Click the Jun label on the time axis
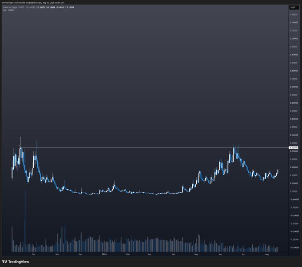The height and width of the screenshot is (267, 302). pos(220,254)
